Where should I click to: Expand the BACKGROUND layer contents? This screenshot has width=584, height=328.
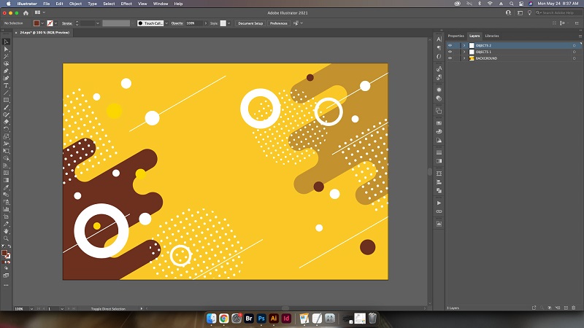click(x=464, y=58)
